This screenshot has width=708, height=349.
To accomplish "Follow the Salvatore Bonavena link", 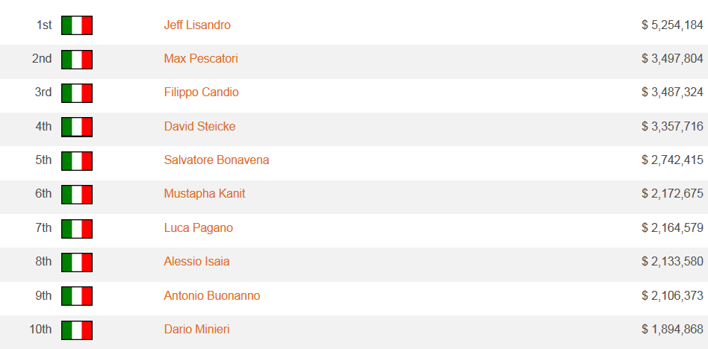I will pyautogui.click(x=217, y=160).
